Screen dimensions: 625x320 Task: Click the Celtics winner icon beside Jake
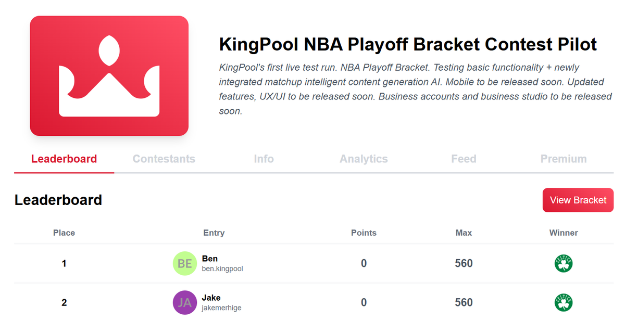coord(564,302)
